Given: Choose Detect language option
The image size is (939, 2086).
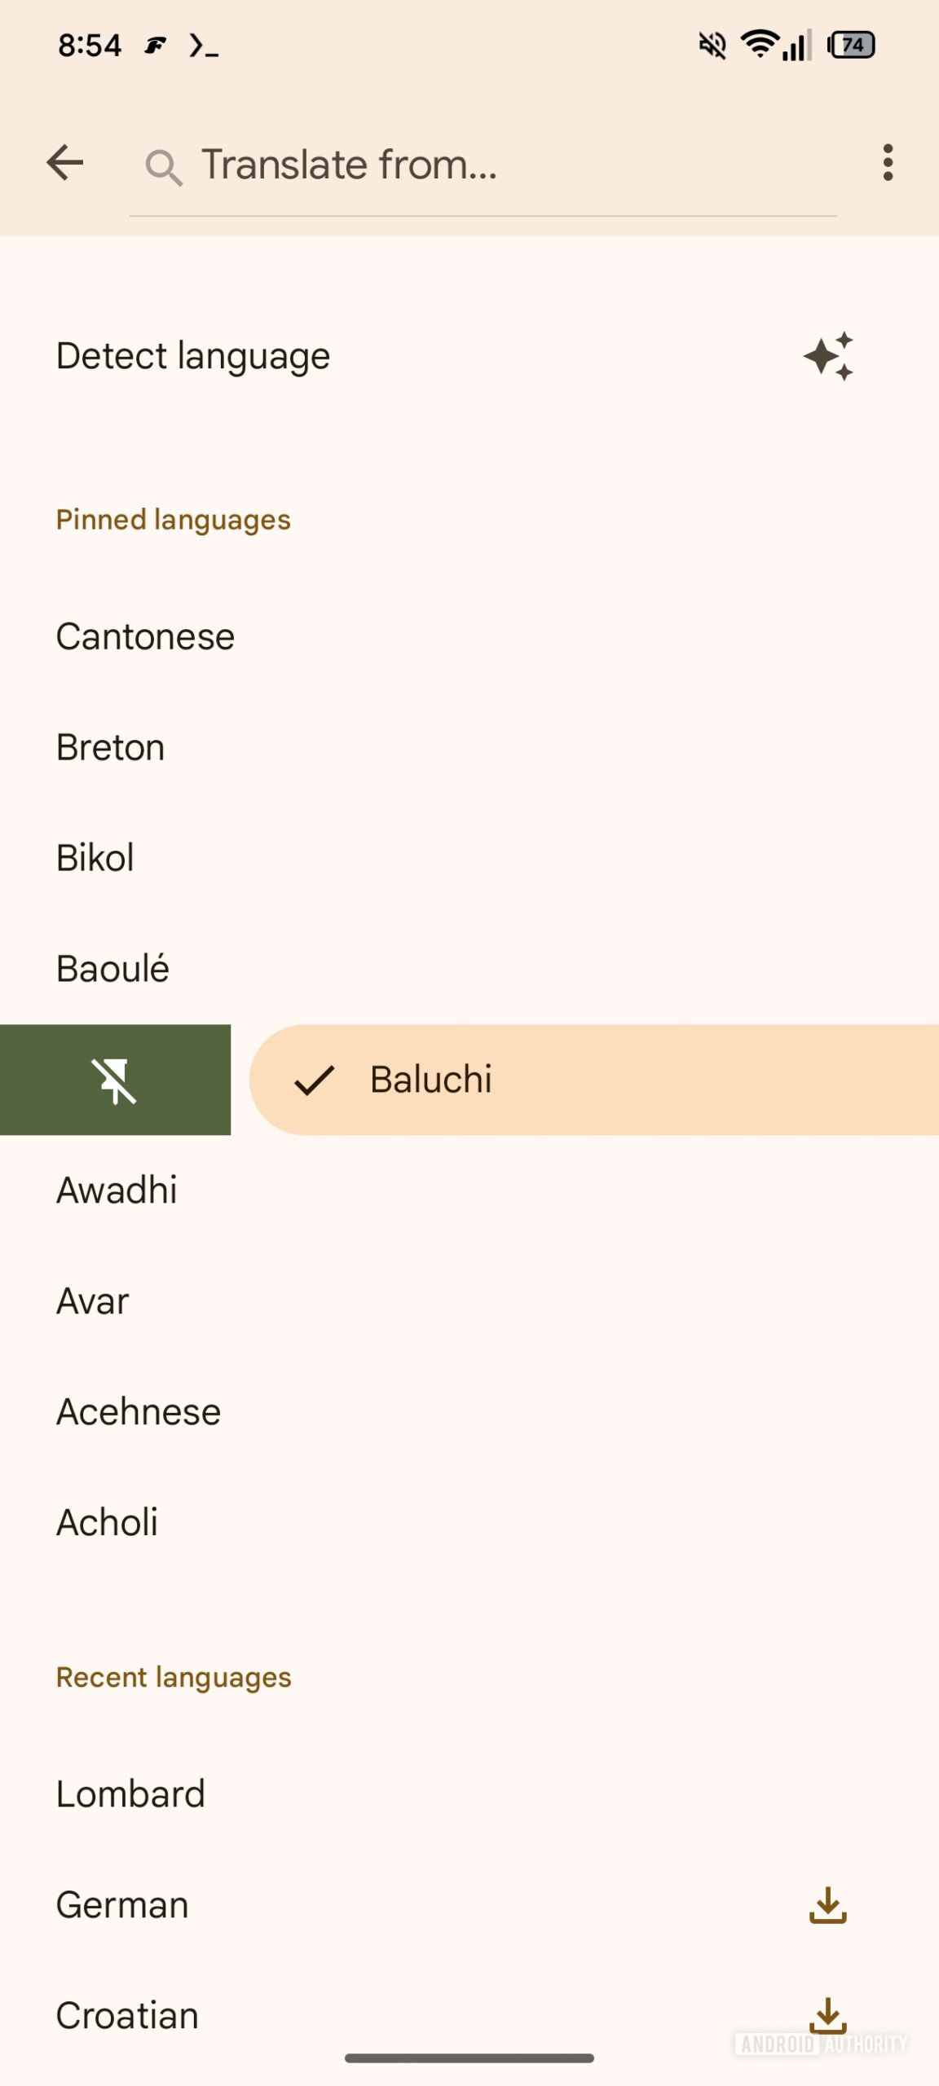Looking at the screenshot, I should click(193, 356).
